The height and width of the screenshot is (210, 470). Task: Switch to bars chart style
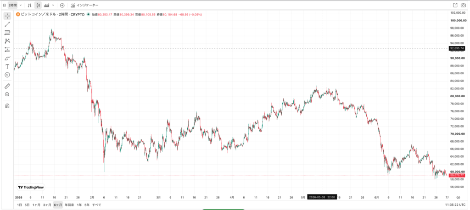pos(29,6)
